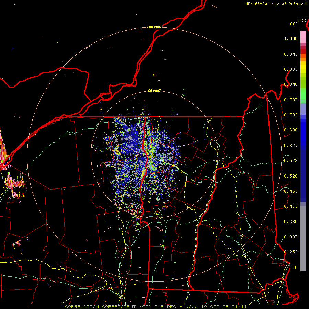The height and width of the screenshot is (309, 309).
Task: Click the large gray segment of color scale
Action: pyautogui.click(x=303, y=239)
